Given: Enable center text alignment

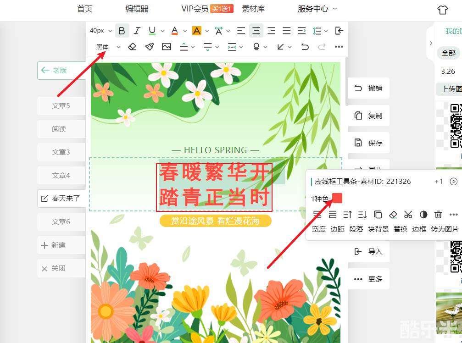Looking at the screenshot, I should pos(256,31).
